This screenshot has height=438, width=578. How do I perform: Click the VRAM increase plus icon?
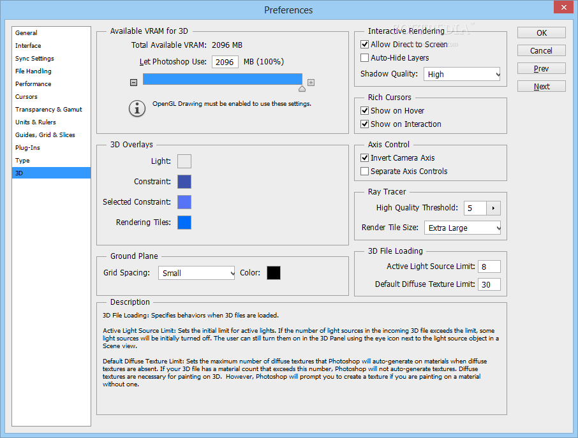tap(311, 82)
